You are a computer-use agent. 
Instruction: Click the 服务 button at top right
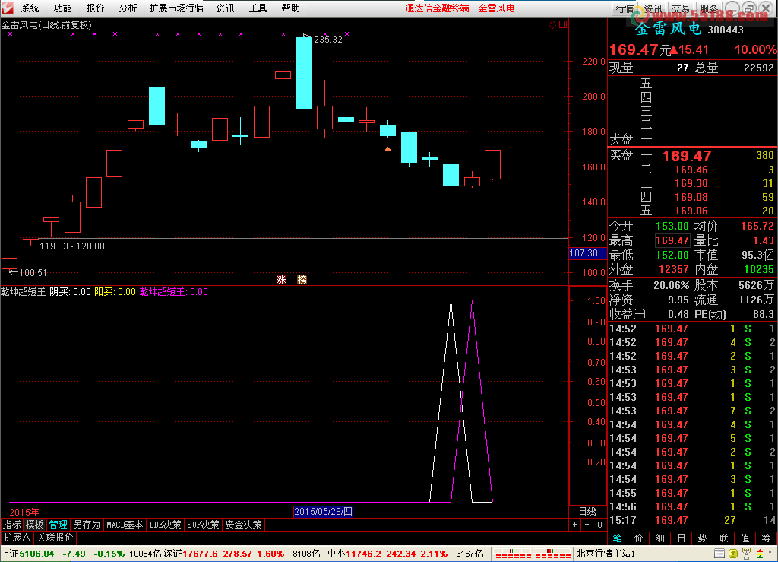(x=709, y=8)
